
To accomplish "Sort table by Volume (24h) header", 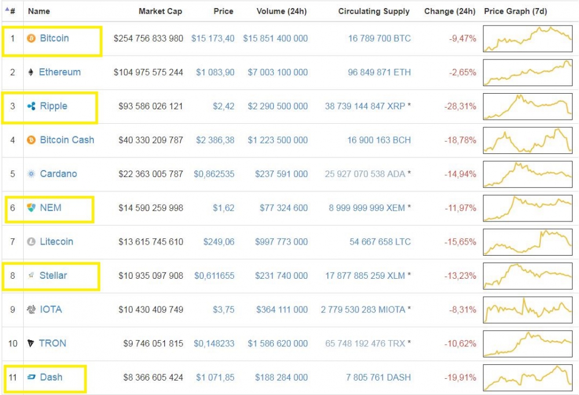I will pyautogui.click(x=281, y=11).
